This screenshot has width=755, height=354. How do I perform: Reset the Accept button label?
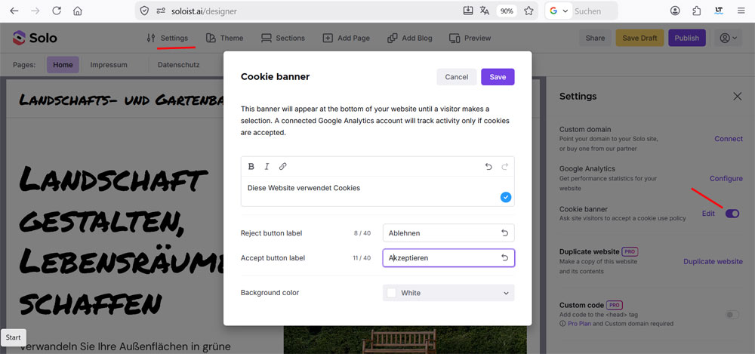click(504, 258)
